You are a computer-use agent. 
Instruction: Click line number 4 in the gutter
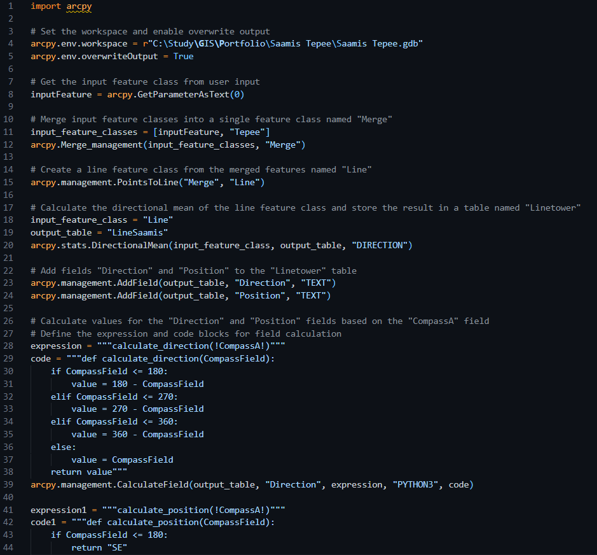(11, 44)
